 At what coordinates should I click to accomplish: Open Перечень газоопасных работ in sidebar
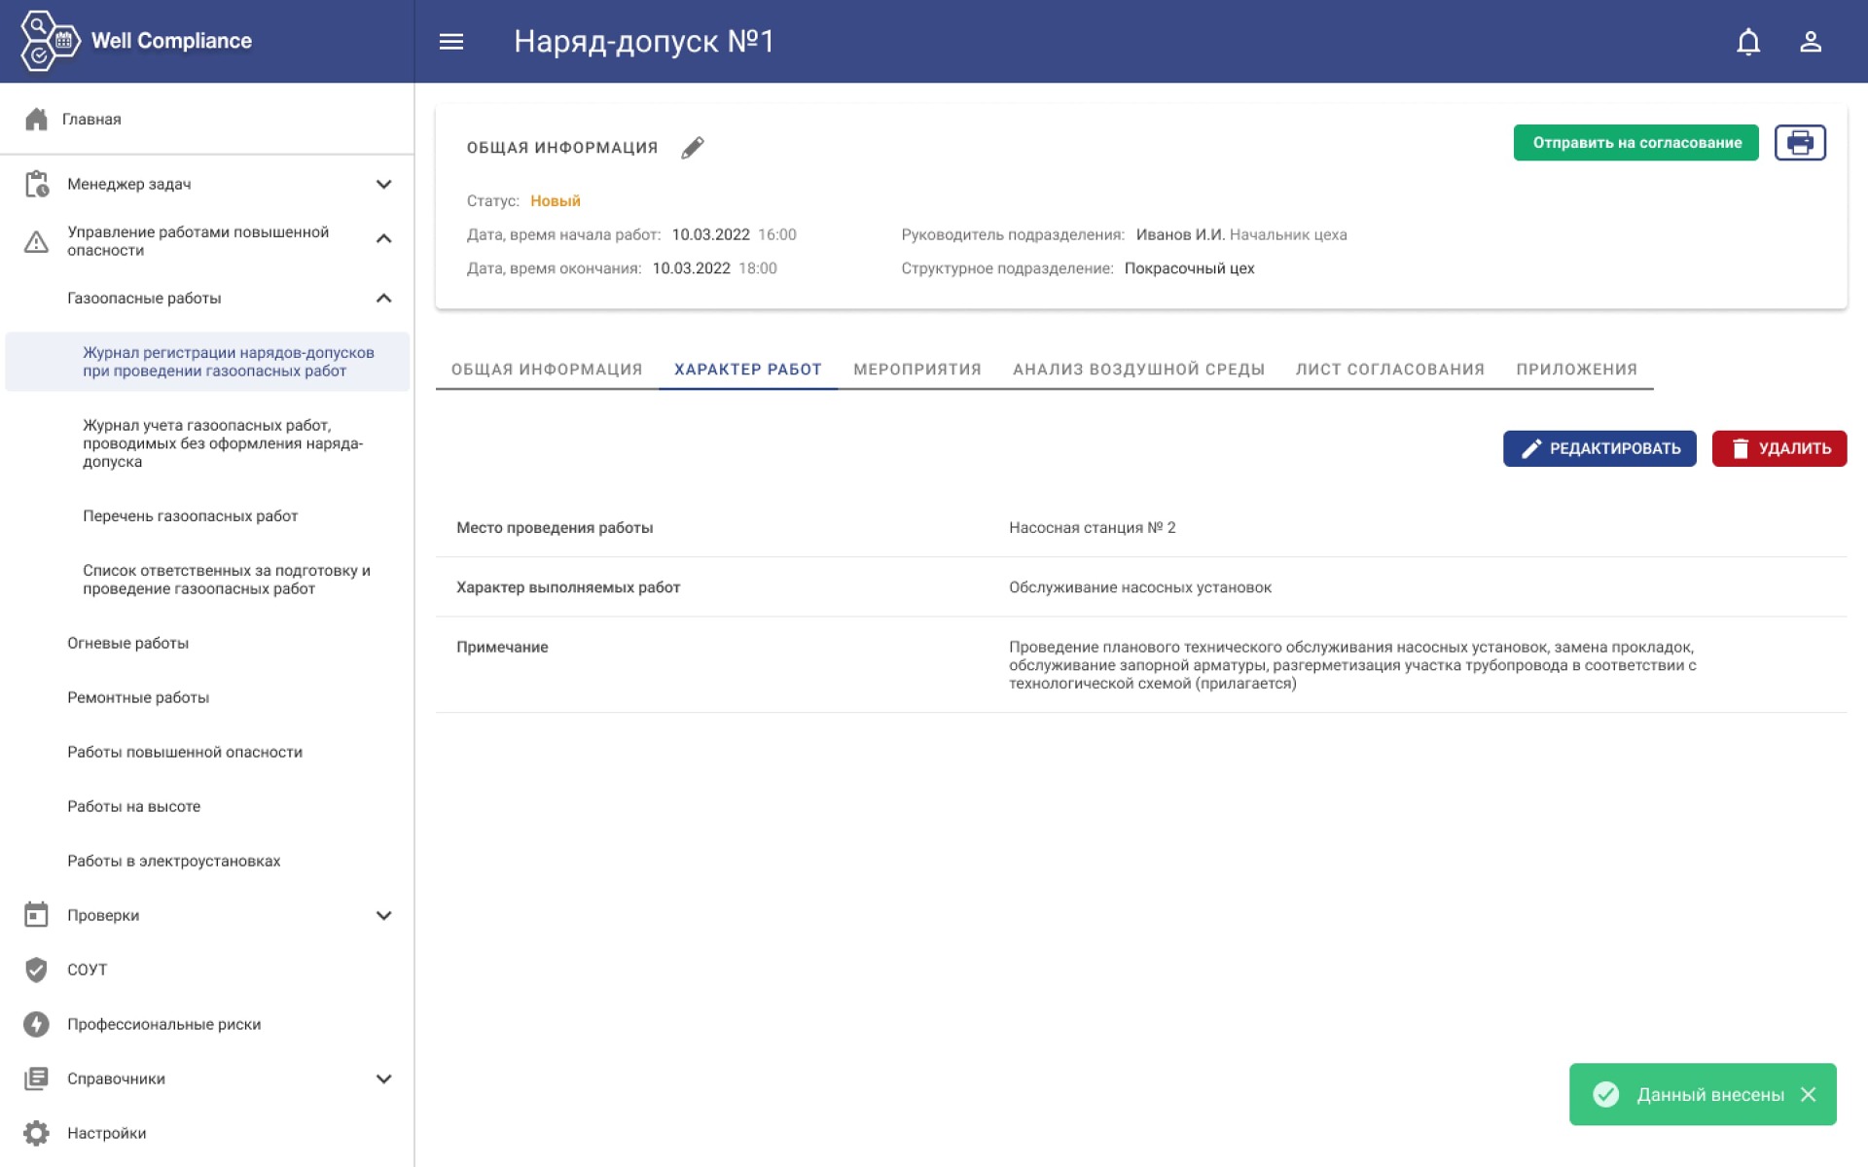[190, 516]
